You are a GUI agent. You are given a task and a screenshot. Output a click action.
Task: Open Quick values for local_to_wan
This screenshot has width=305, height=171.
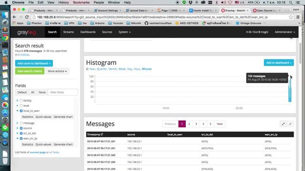[x=43, y=117]
